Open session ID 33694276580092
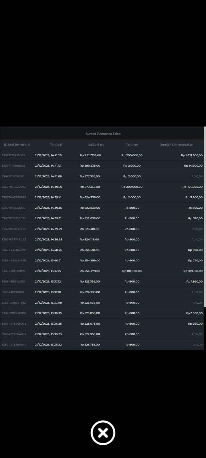This screenshot has width=206, height=458. (14, 345)
